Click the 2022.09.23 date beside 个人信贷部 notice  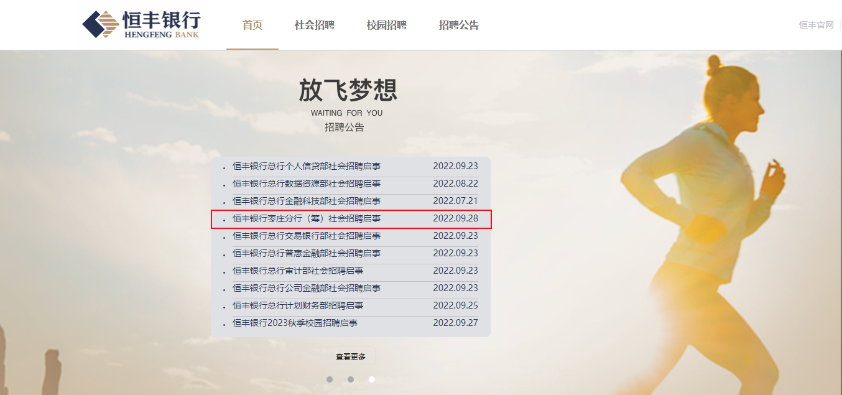pyautogui.click(x=456, y=166)
